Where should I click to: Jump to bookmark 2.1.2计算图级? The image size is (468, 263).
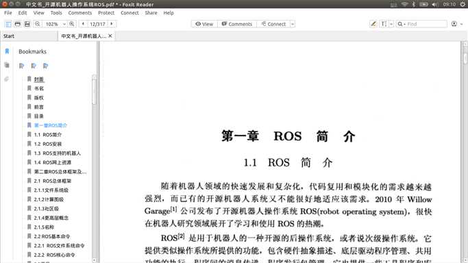point(49,199)
